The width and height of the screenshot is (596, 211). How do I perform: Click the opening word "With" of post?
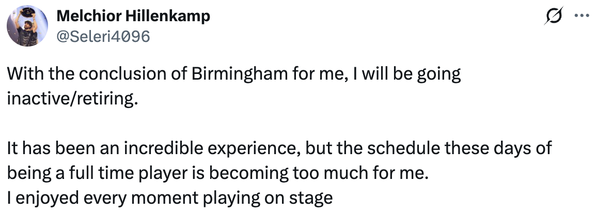coord(21,74)
